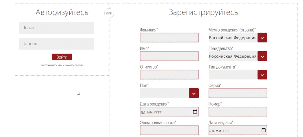
Task: Select the Имя text field
Action: (x=169, y=56)
